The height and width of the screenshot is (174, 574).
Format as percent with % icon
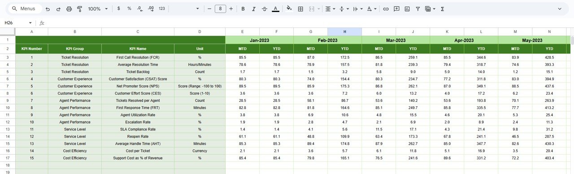pos(129,9)
